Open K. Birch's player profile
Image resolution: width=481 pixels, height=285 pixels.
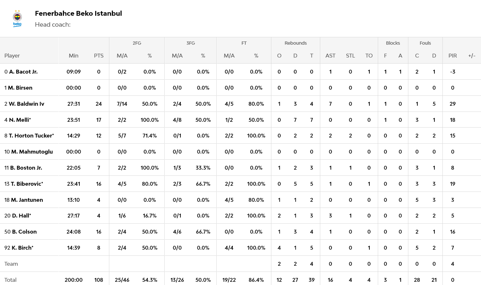point(22,248)
